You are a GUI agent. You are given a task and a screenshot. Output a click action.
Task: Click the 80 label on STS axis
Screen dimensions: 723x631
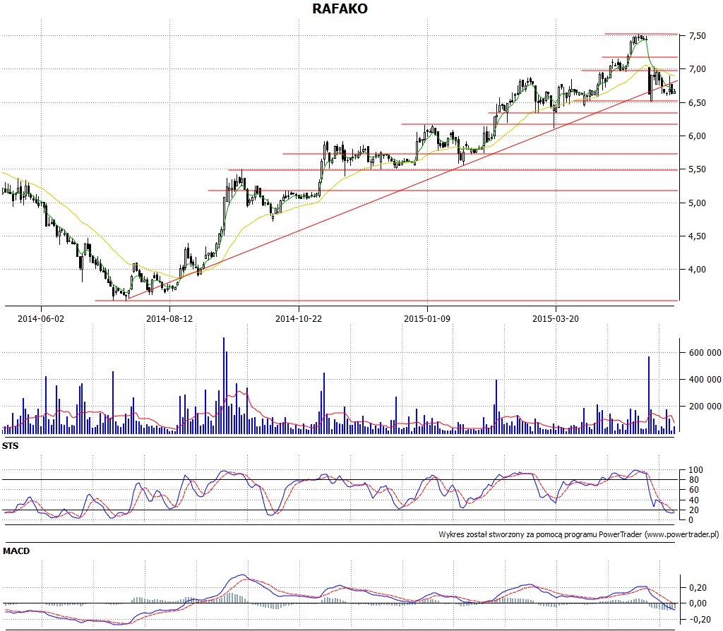pyautogui.click(x=694, y=480)
